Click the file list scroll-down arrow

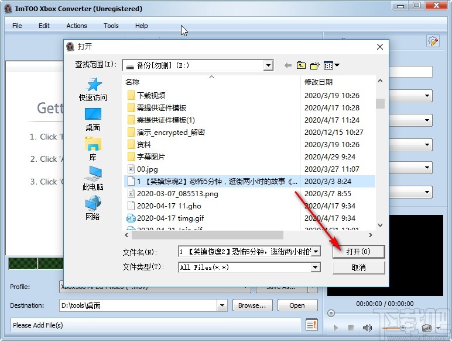(380, 225)
